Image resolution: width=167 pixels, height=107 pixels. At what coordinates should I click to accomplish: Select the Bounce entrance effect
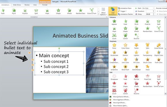point(136,36)
